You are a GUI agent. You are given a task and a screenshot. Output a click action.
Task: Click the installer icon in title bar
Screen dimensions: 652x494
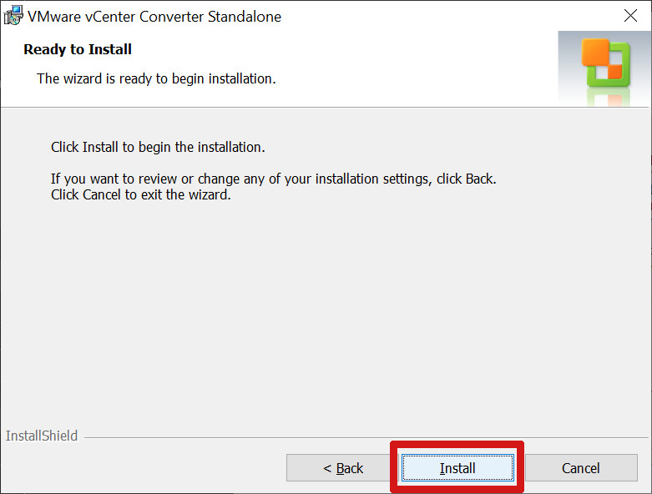(x=13, y=15)
